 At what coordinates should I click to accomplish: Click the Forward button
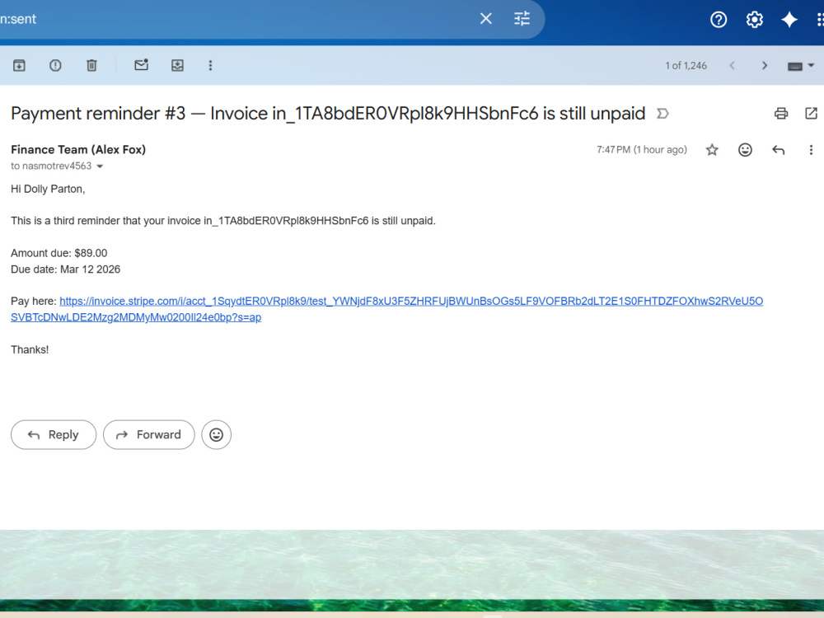pos(148,434)
